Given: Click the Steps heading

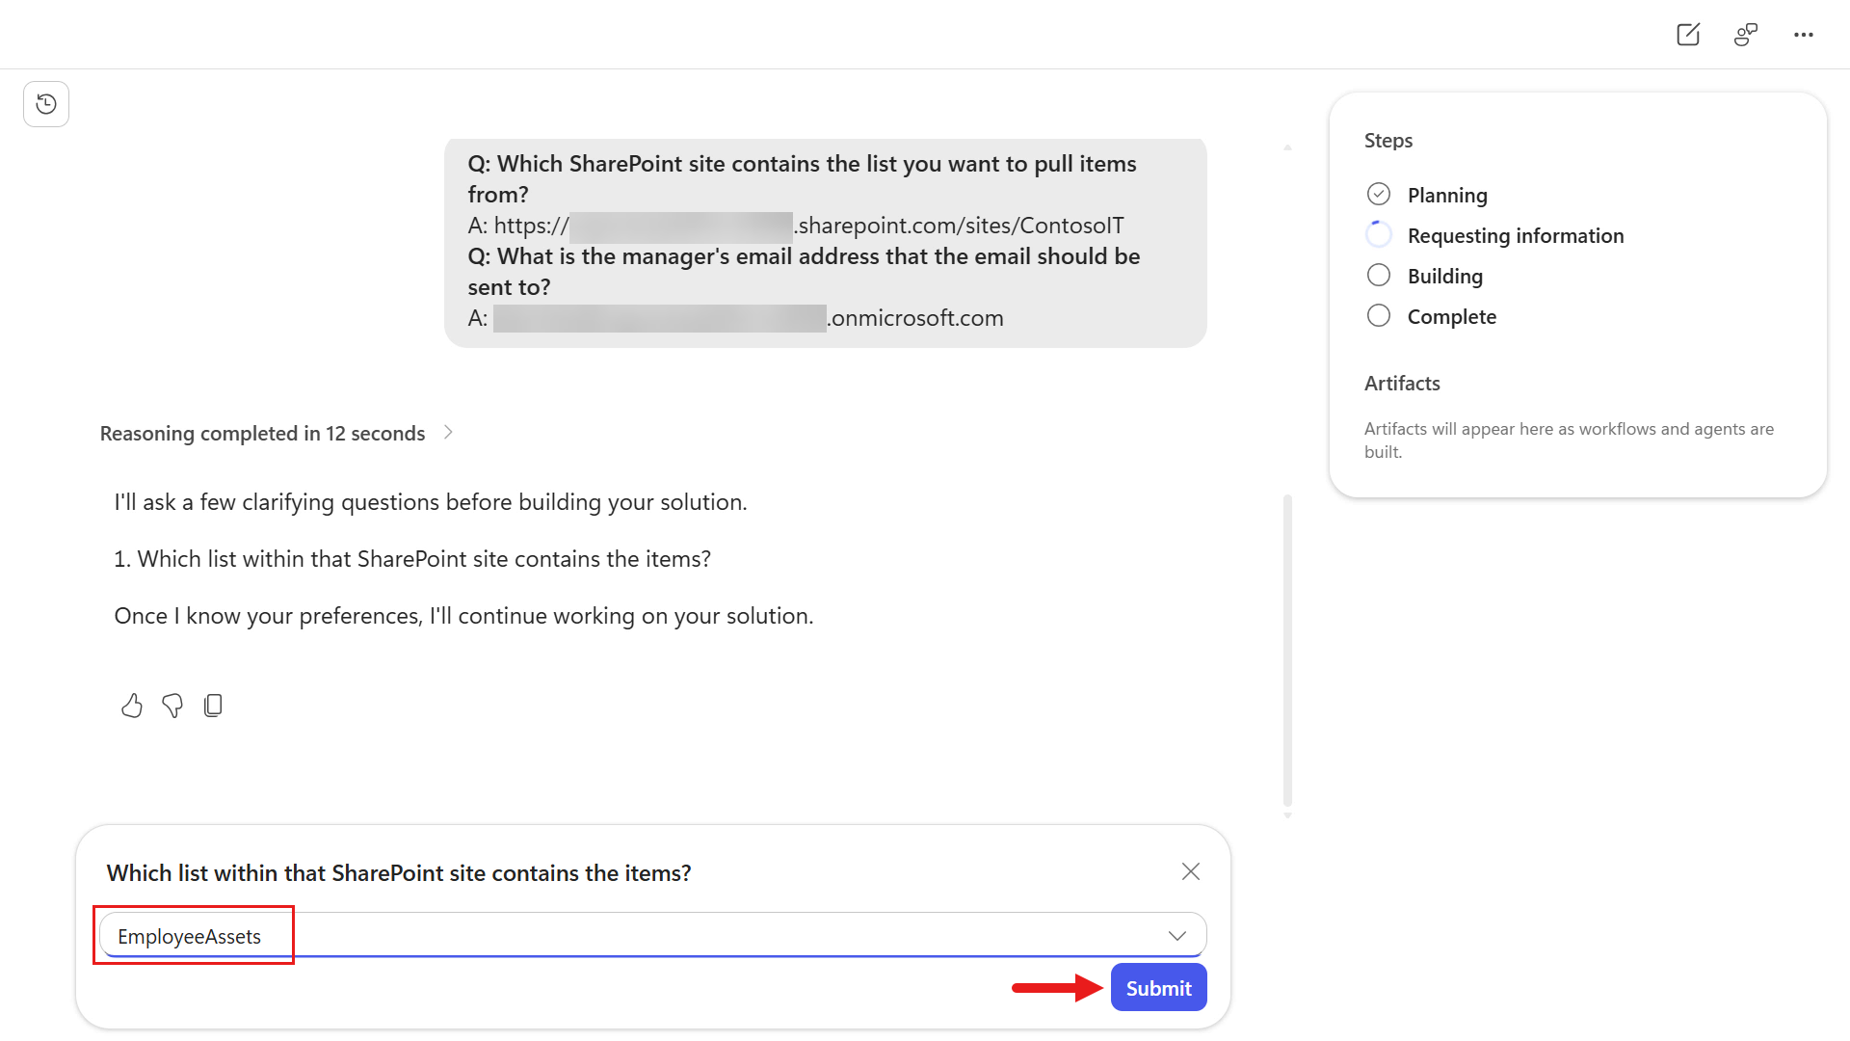Looking at the screenshot, I should tap(1388, 141).
